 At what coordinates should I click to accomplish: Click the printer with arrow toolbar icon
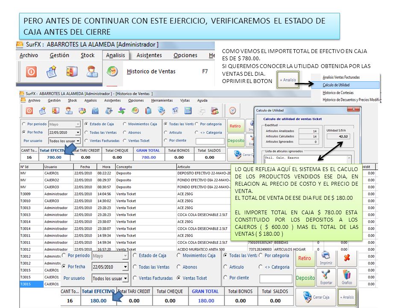(108, 111)
